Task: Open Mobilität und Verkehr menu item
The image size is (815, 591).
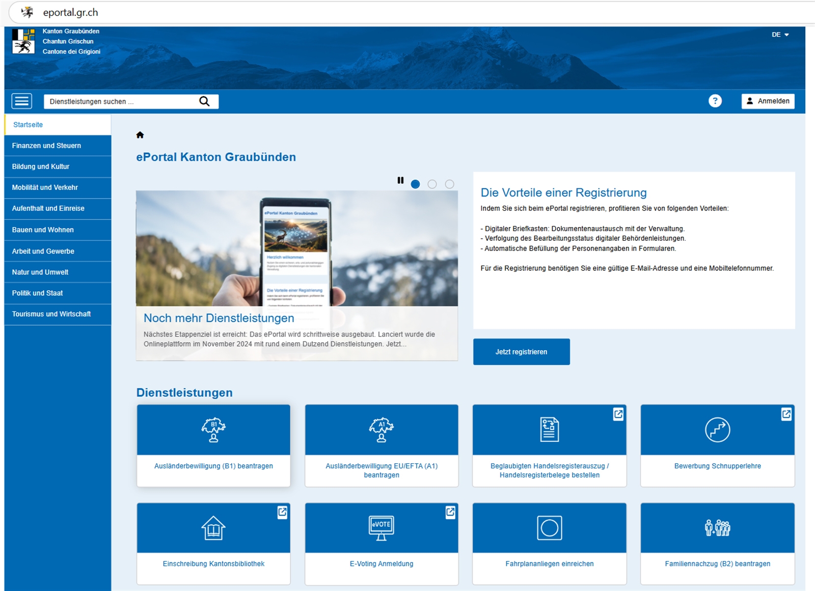Action: pyautogui.click(x=45, y=187)
